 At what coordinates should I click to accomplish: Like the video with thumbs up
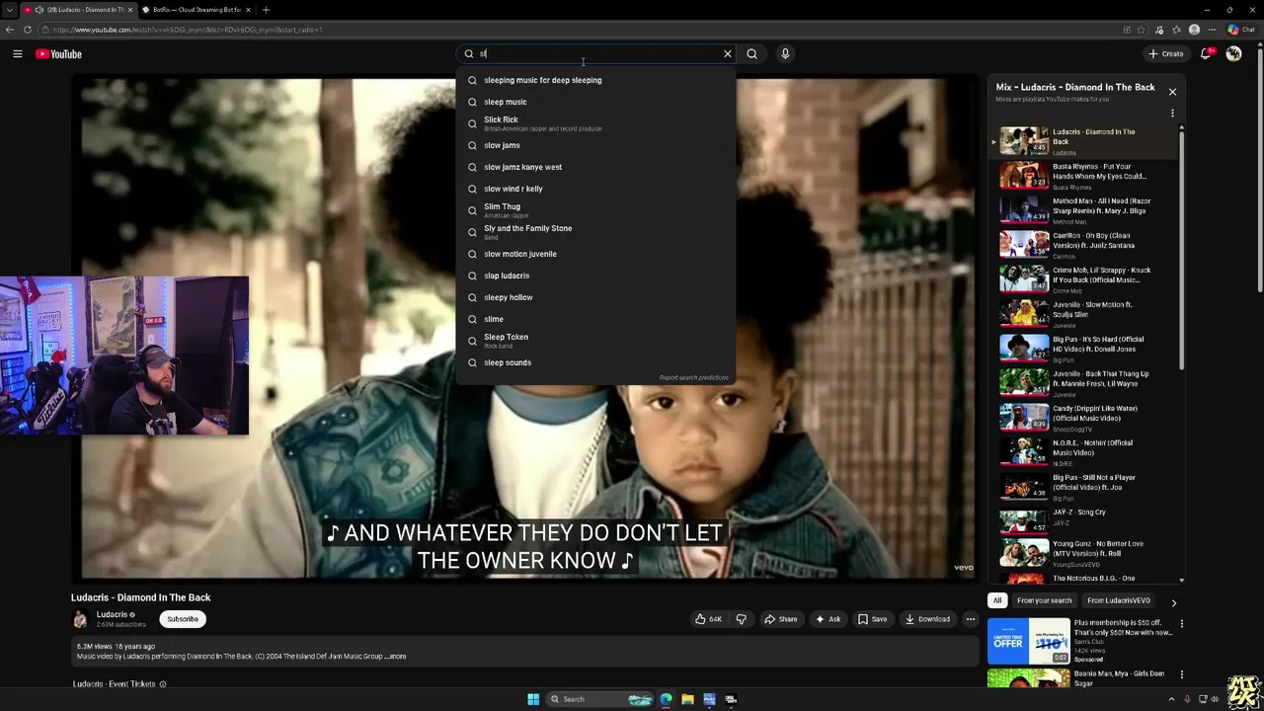708,619
